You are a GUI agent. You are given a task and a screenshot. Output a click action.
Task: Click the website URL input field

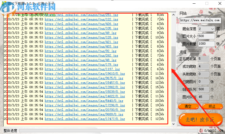[x=200, y=20]
